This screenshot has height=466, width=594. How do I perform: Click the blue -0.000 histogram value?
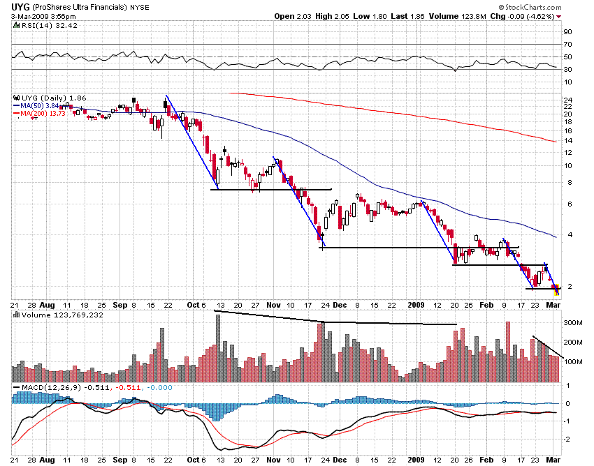tap(159, 388)
